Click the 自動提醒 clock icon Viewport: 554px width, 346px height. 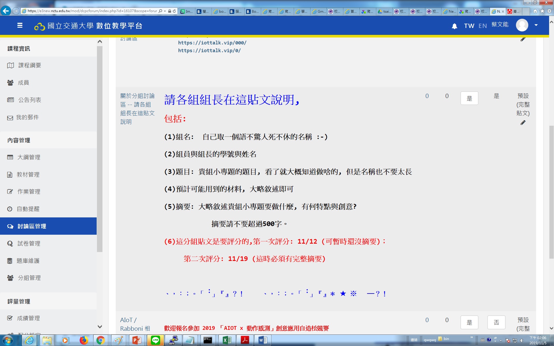[x=10, y=209]
